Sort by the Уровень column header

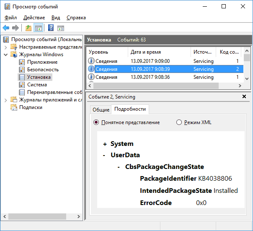(107, 52)
